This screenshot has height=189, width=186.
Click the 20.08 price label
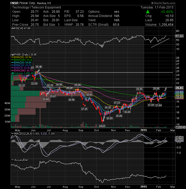click(x=156, y=89)
